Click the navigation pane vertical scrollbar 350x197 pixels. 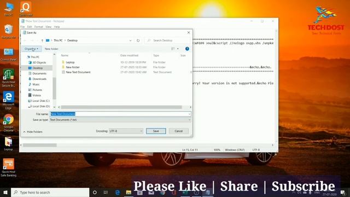[54, 89]
